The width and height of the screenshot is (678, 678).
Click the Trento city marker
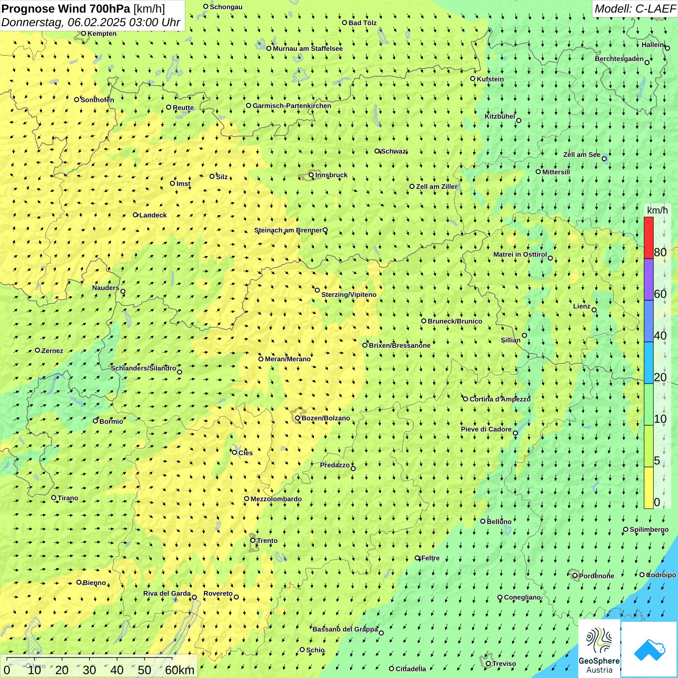[x=253, y=540]
